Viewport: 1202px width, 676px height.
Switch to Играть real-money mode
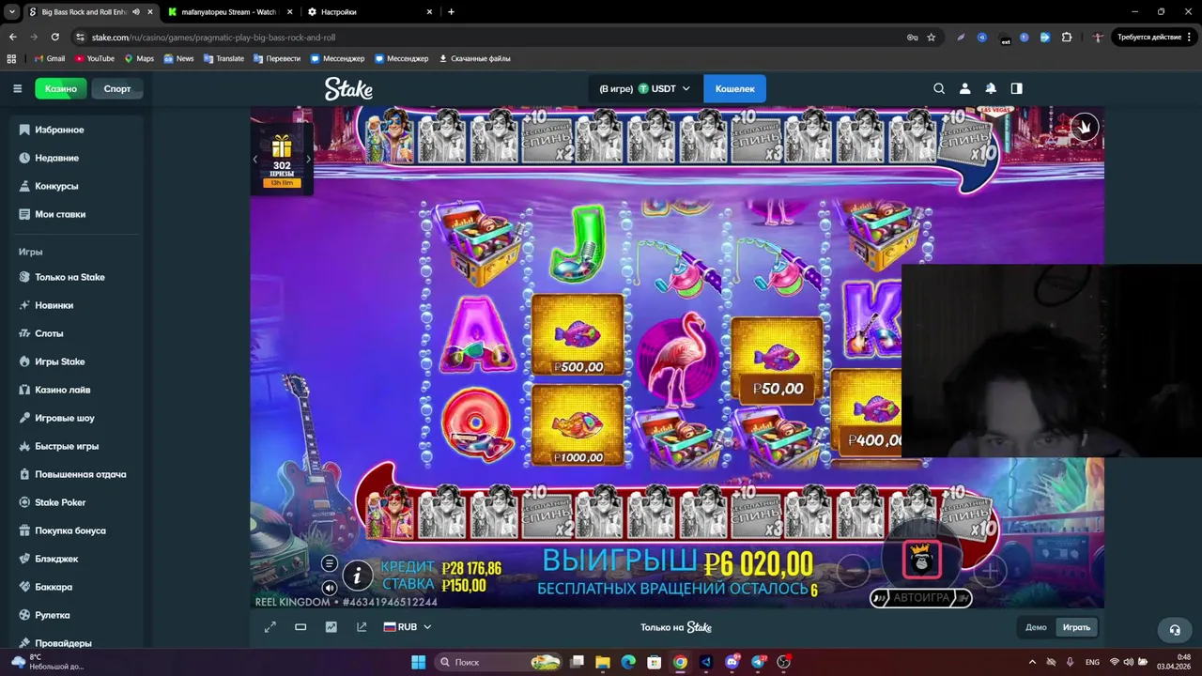click(1076, 627)
